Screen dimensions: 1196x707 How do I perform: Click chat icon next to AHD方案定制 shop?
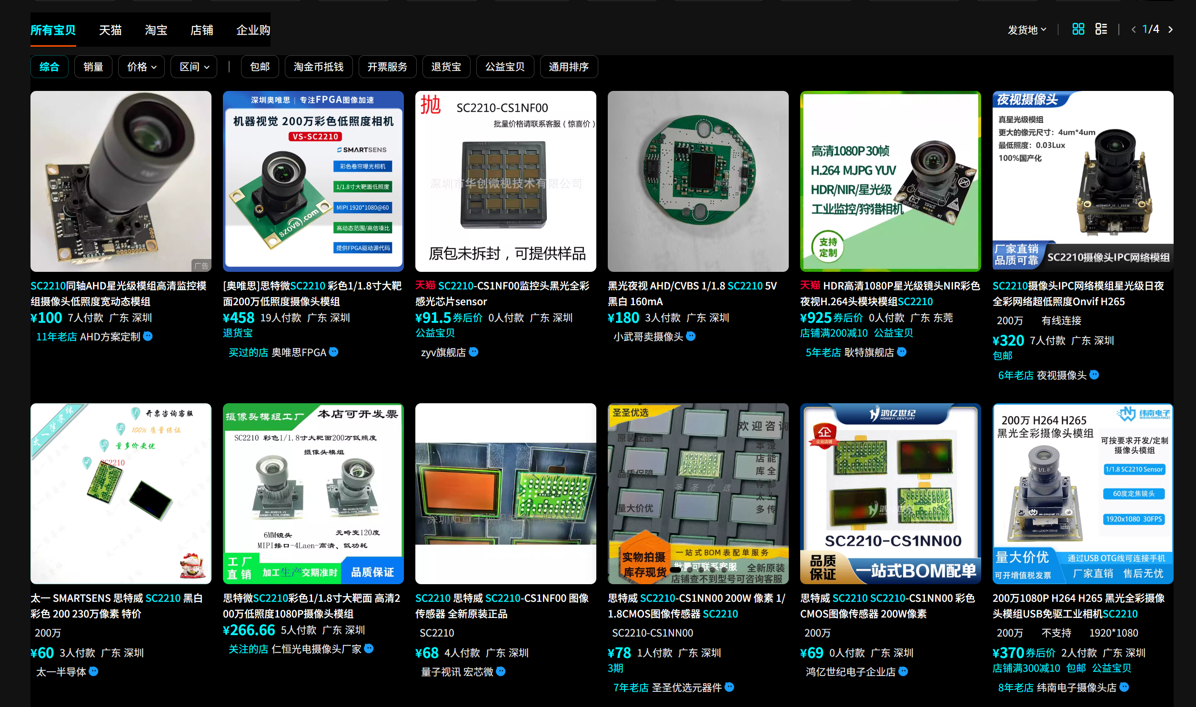148,336
